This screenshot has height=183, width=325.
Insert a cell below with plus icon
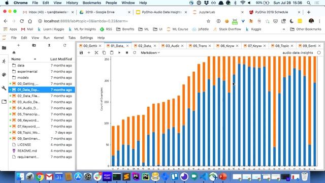tap(89, 53)
